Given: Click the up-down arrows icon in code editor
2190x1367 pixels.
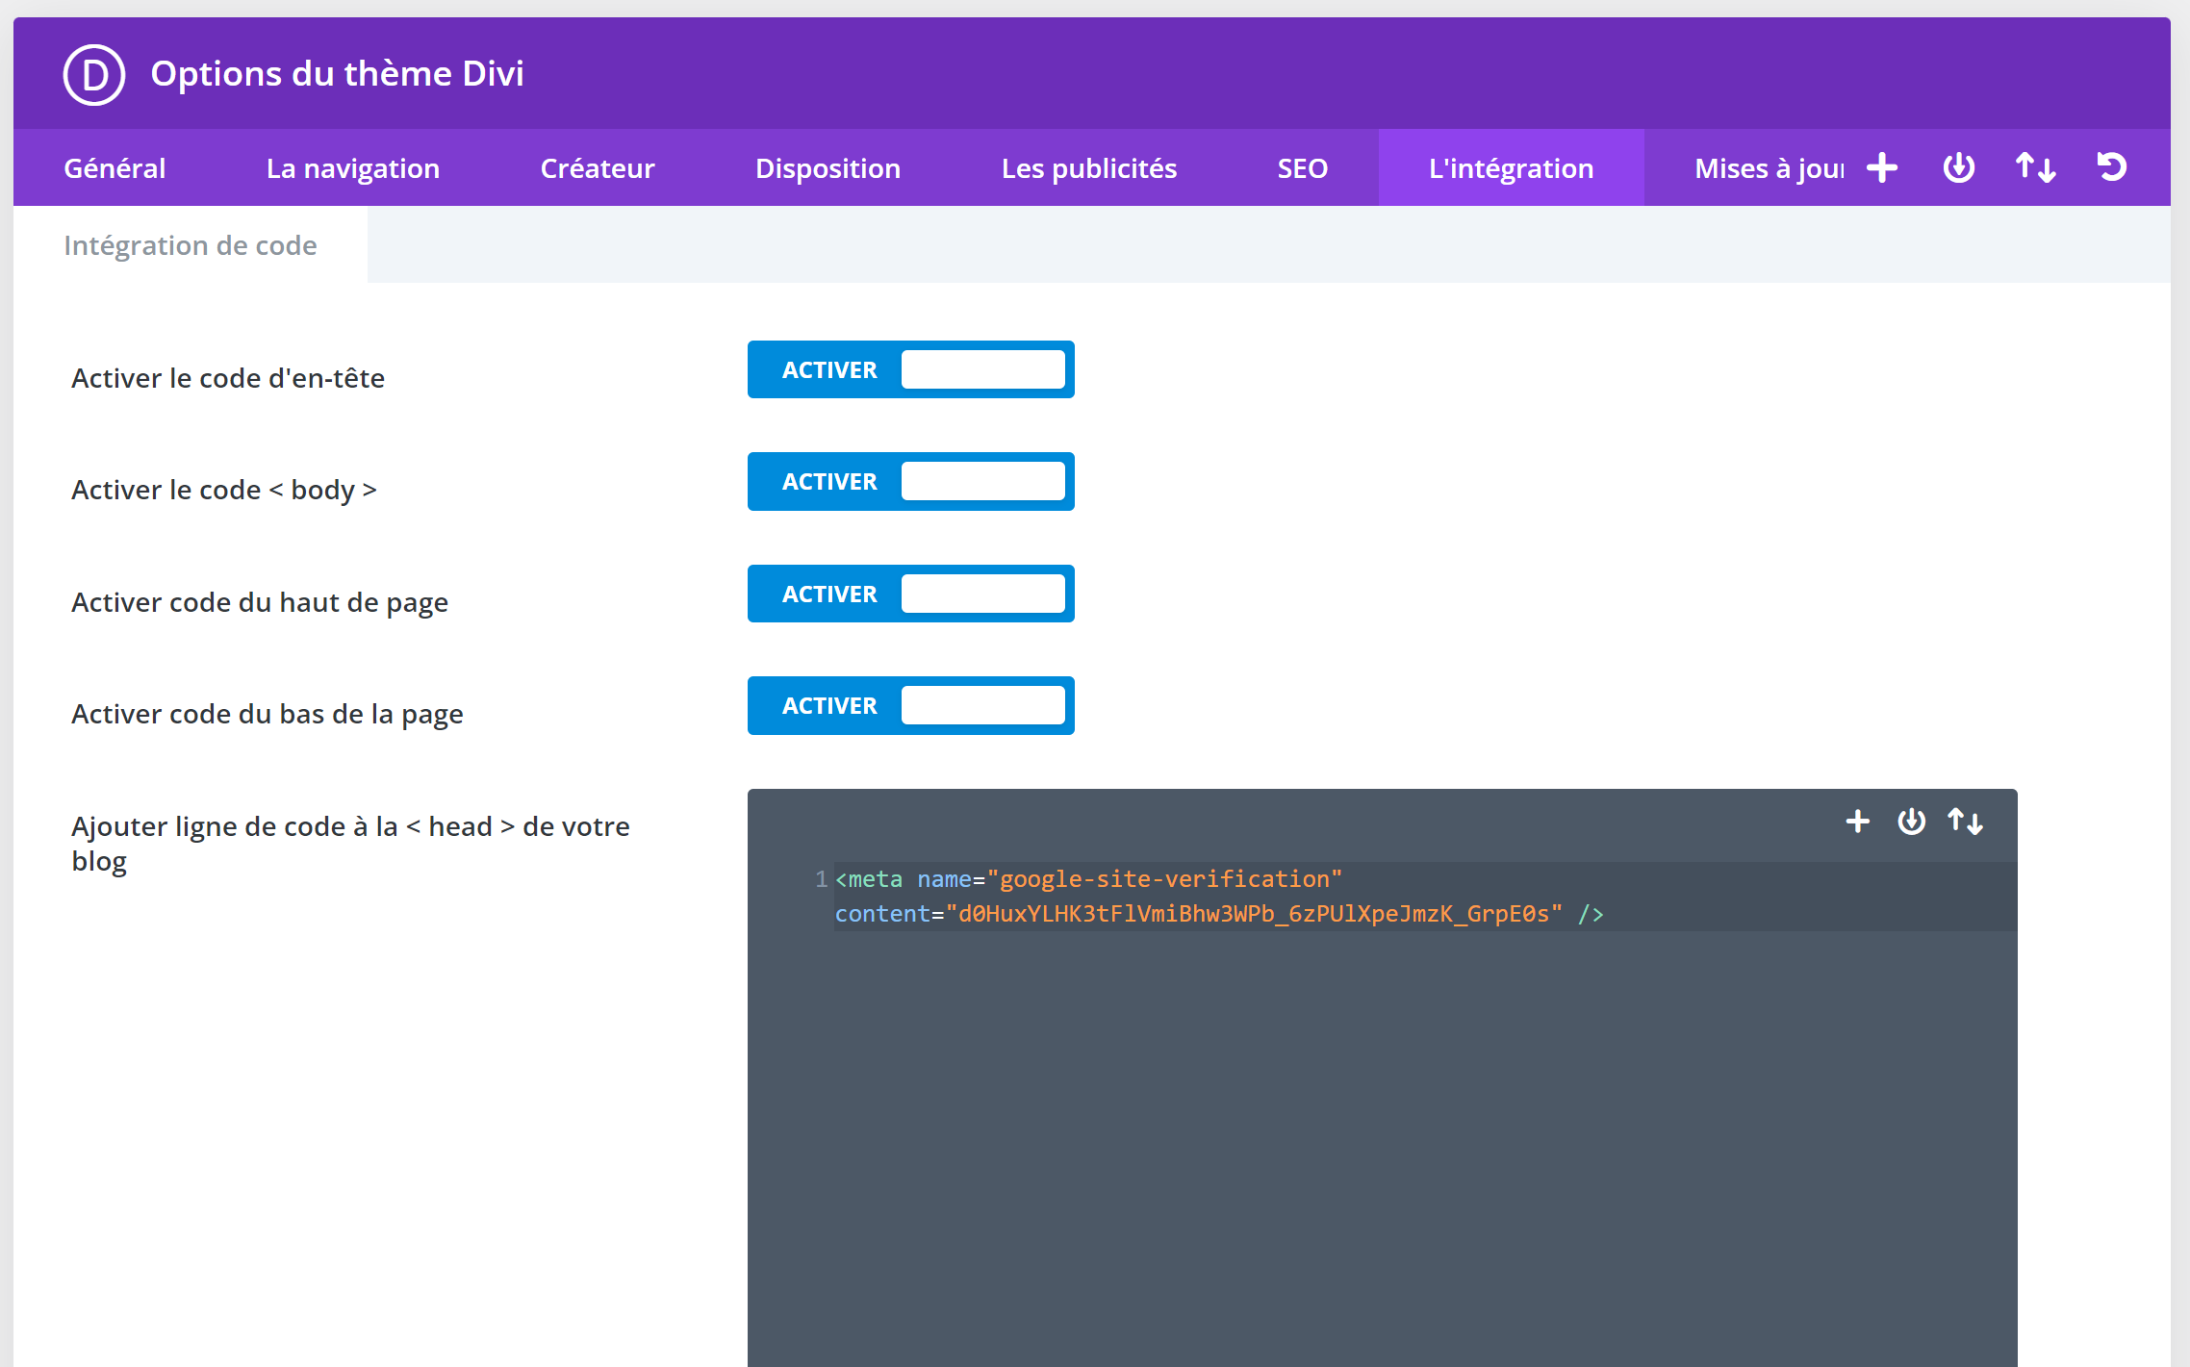Looking at the screenshot, I should point(1965,822).
